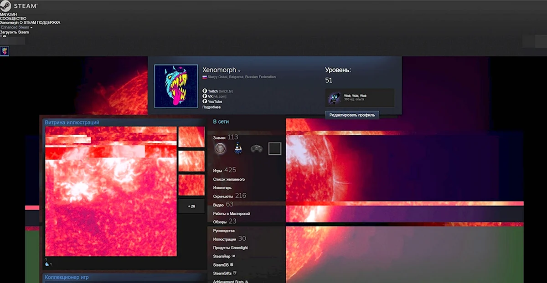Click the Steam logo in header
Viewport: 547px width, 283px height.
[x=19, y=6]
